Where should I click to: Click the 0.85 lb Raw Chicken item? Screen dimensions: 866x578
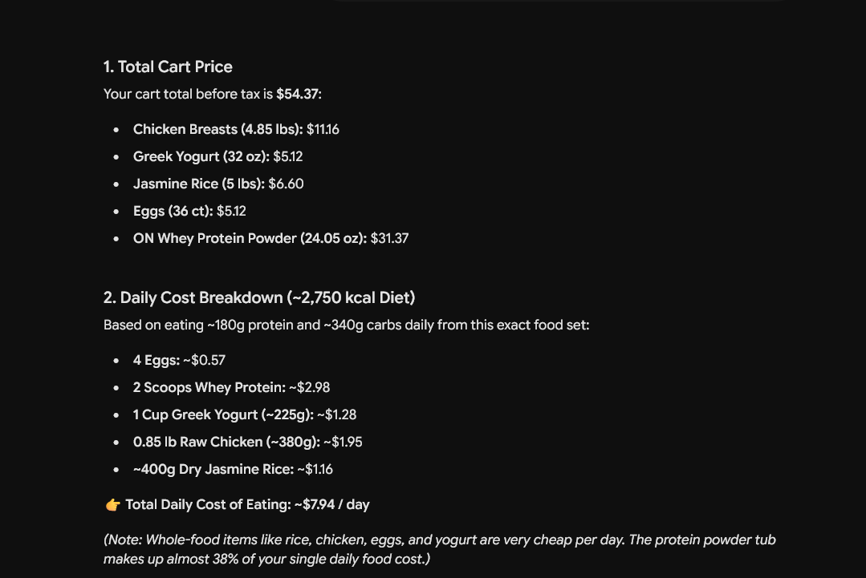[x=247, y=443]
